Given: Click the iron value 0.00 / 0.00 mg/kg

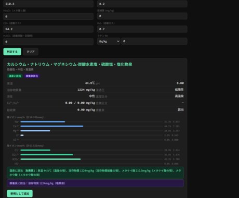Looking at the screenshot, I should pyautogui.click(x=80, y=103).
